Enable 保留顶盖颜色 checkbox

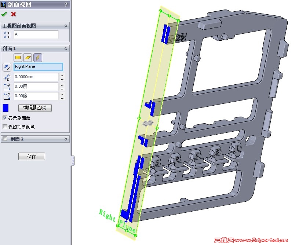(5, 127)
